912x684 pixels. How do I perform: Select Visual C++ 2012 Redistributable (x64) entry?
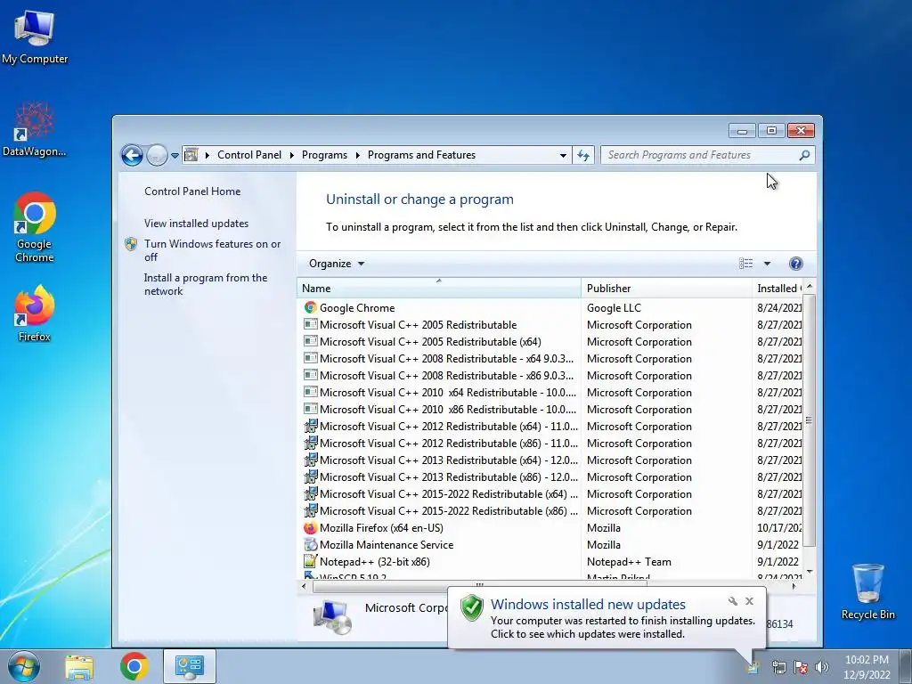click(x=449, y=427)
